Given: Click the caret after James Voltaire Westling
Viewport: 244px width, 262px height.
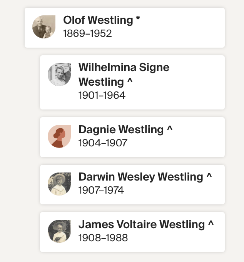Looking at the screenshot, I should [x=211, y=224].
